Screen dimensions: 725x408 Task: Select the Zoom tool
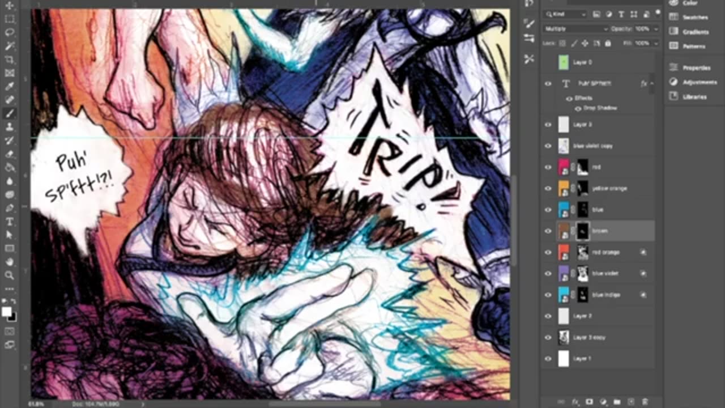click(x=10, y=275)
